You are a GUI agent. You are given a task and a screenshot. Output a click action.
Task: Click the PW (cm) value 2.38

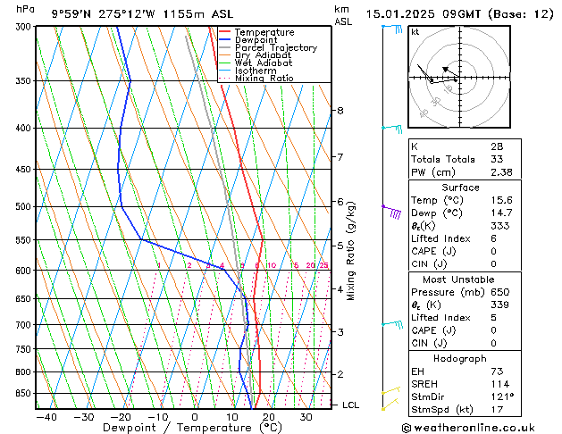click(501, 172)
